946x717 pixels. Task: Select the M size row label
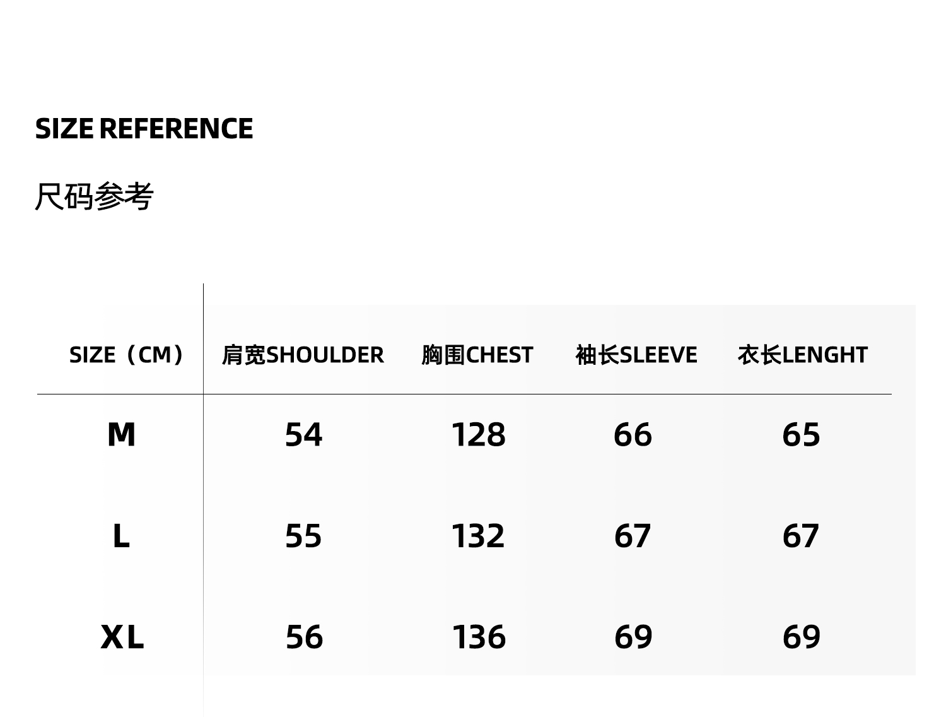point(121,435)
